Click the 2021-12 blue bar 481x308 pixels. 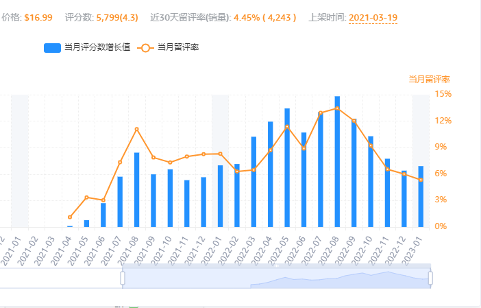click(x=203, y=202)
